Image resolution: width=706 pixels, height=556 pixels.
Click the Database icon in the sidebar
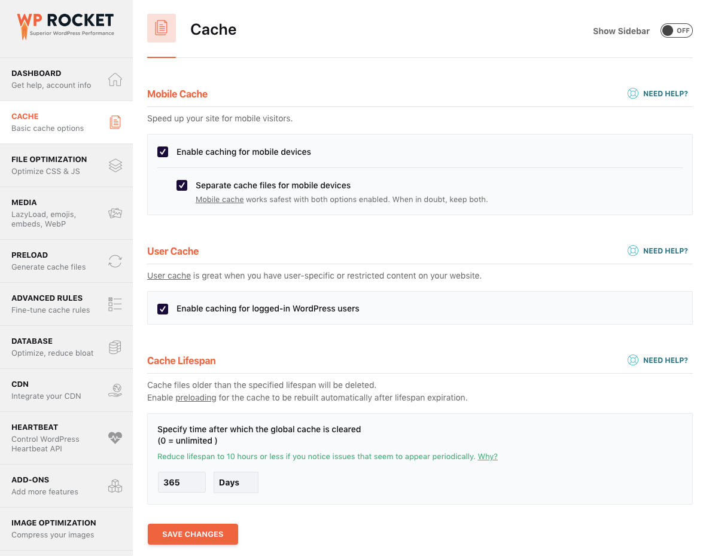point(115,347)
